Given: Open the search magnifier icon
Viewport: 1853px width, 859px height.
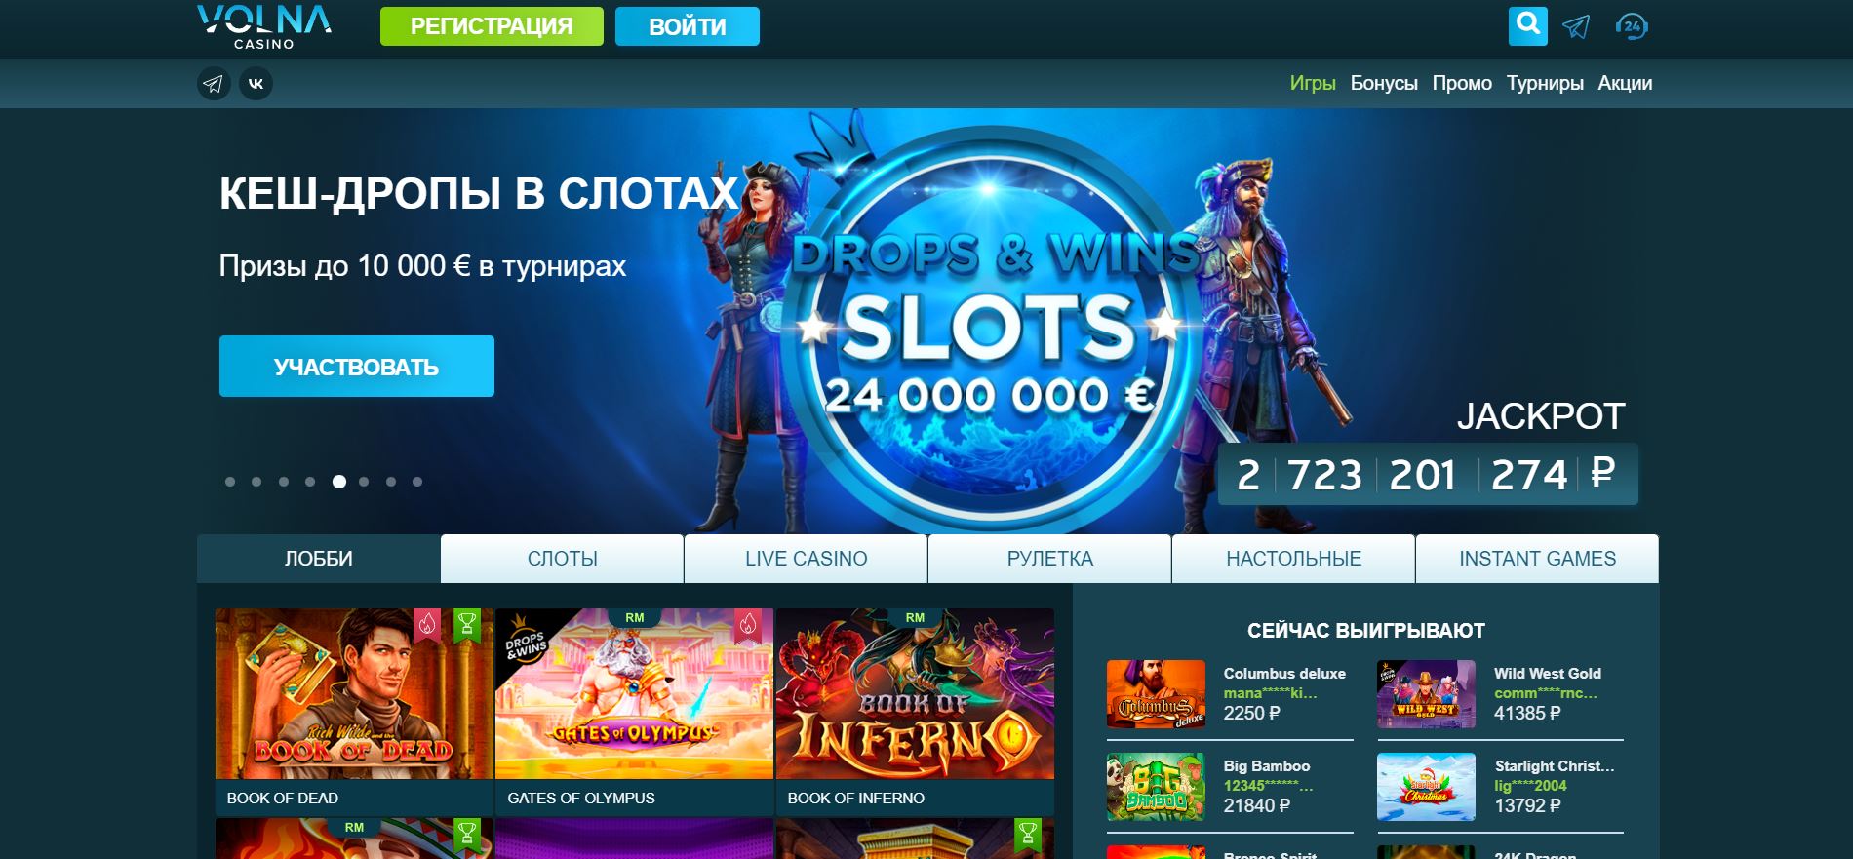Looking at the screenshot, I should (x=1528, y=26).
